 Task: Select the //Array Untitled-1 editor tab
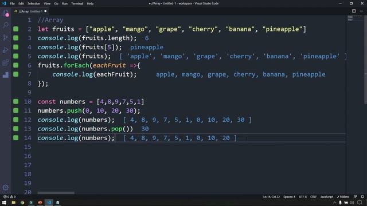coord(30,11)
